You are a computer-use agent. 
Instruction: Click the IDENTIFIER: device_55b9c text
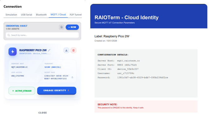[35, 53]
